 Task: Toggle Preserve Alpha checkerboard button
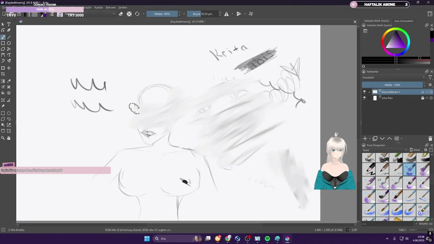tap(129, 14)
